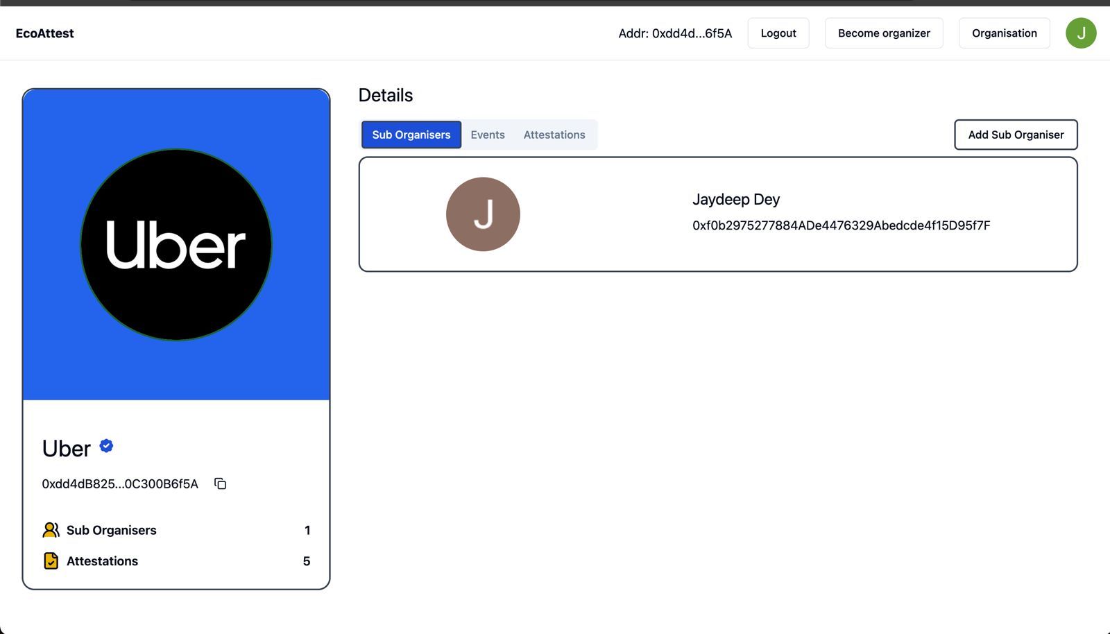Open the green J user avatar menu

[1081, 33]
